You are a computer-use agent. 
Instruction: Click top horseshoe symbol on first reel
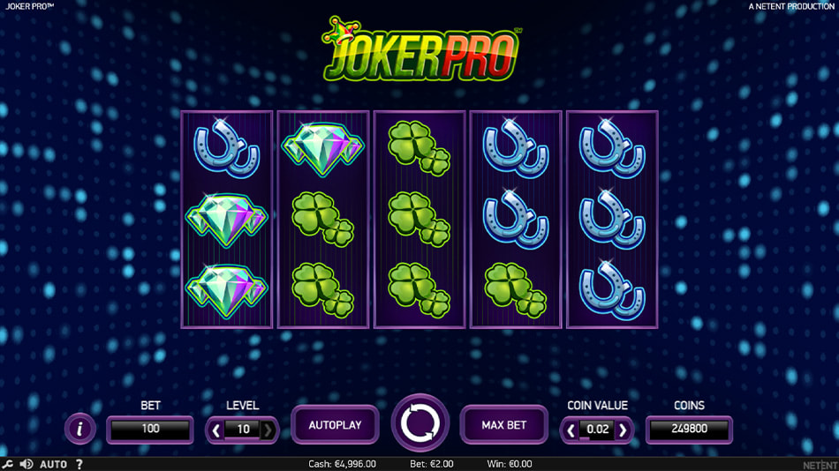[227, 147]
